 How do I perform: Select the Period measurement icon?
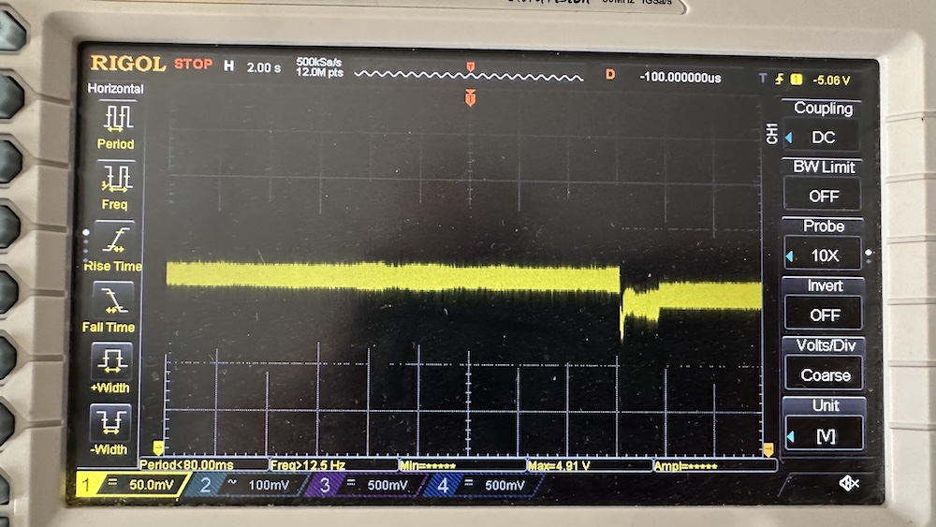pyautogui.click(x=117, y=118)
